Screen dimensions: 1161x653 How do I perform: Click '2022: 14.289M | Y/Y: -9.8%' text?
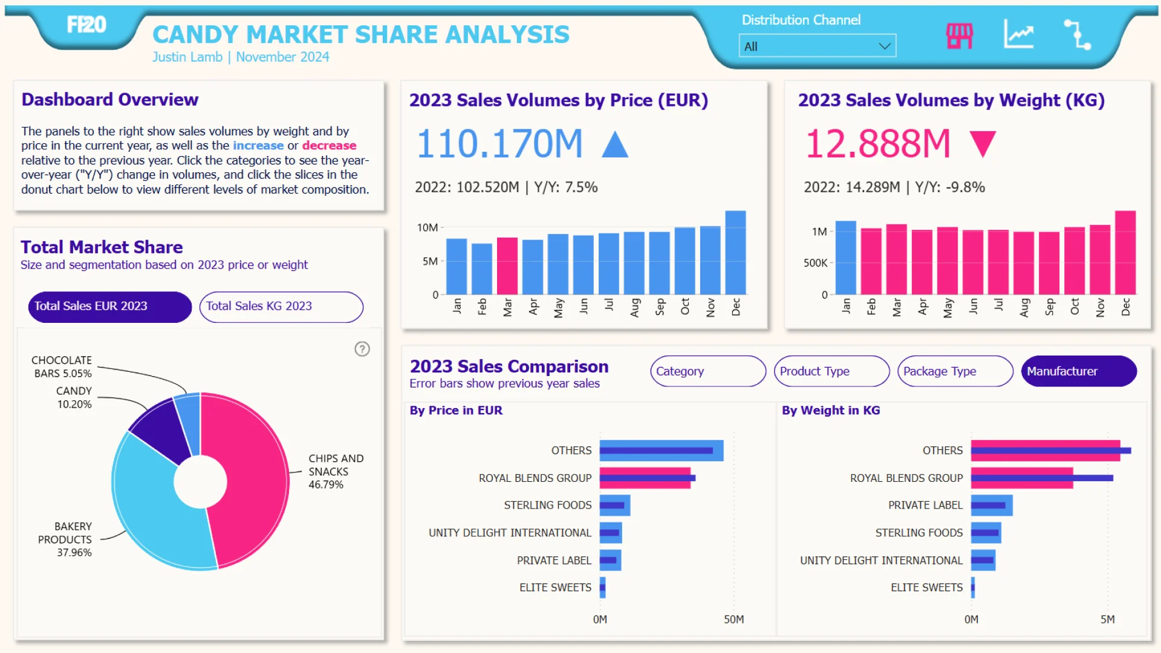tap(894, 187)
